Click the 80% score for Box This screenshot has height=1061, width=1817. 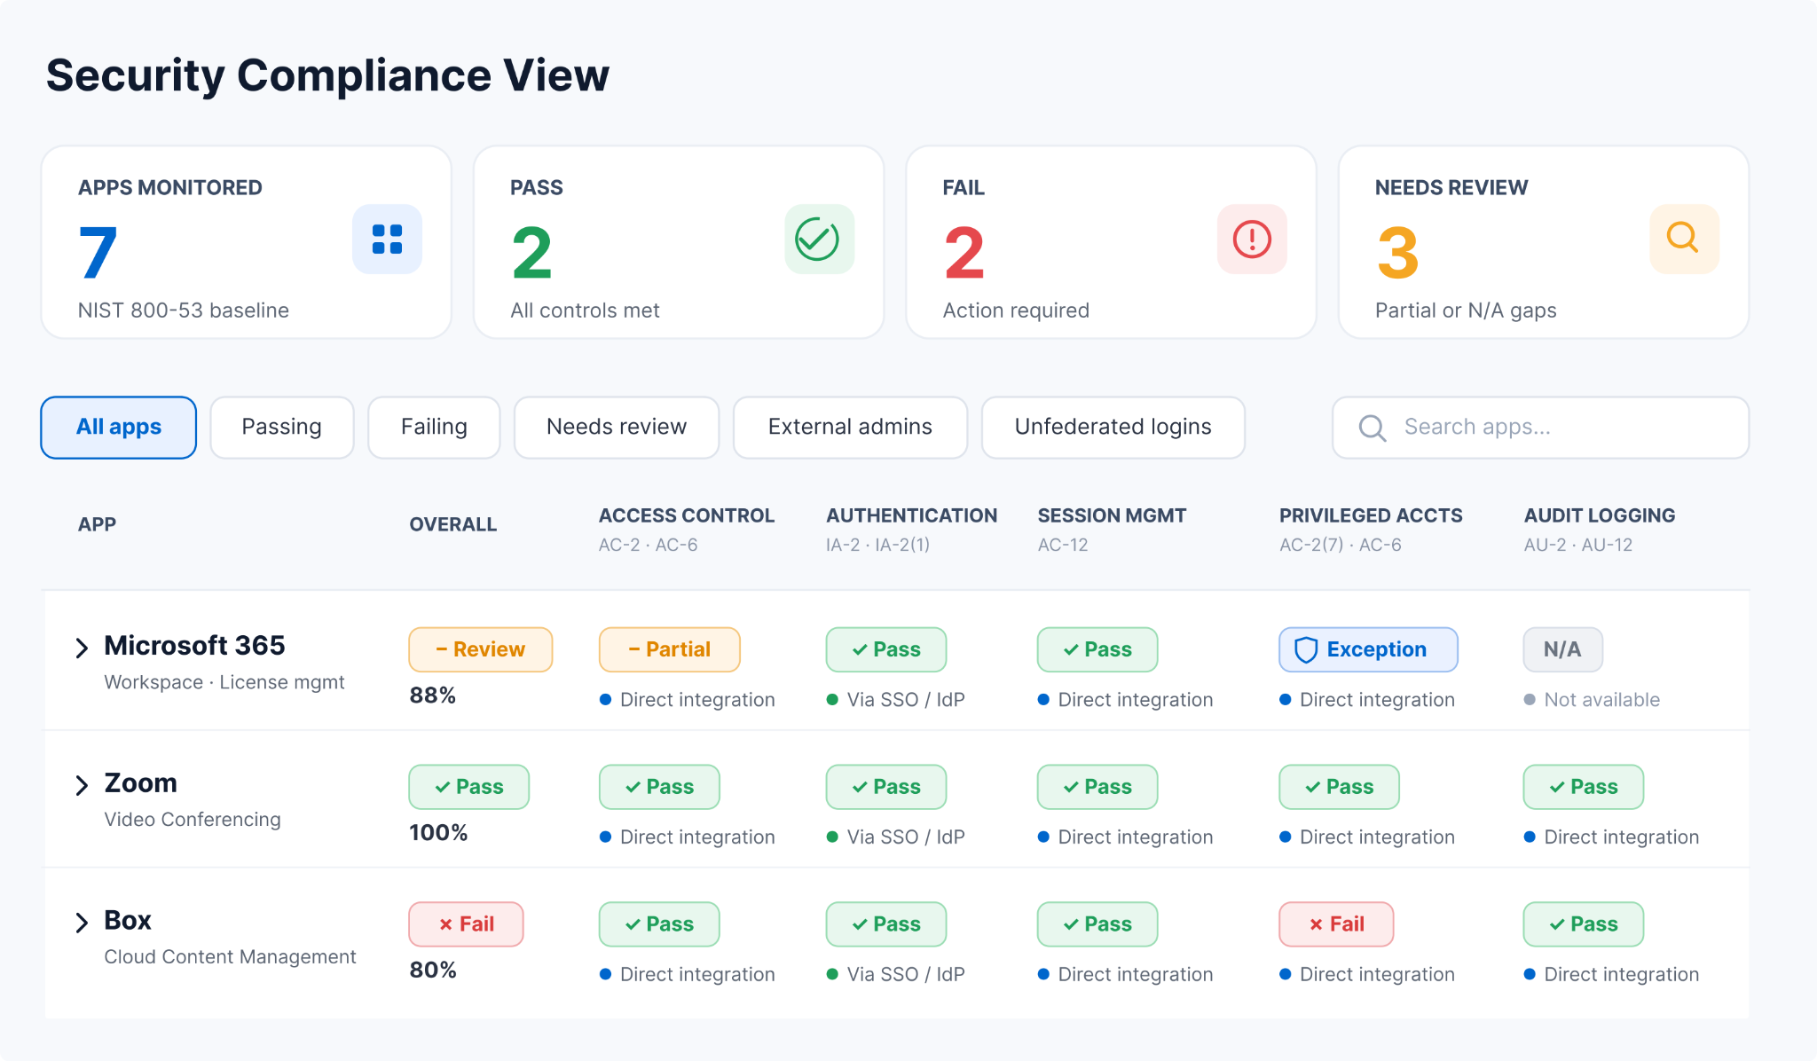click(433, 971)
